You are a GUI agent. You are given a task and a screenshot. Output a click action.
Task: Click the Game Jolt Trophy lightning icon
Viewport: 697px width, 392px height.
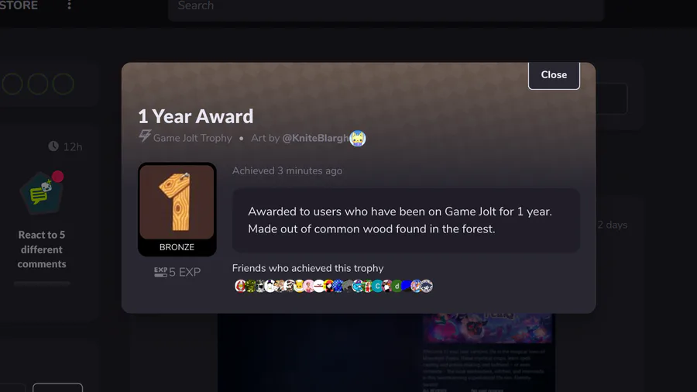coord(145,136)
